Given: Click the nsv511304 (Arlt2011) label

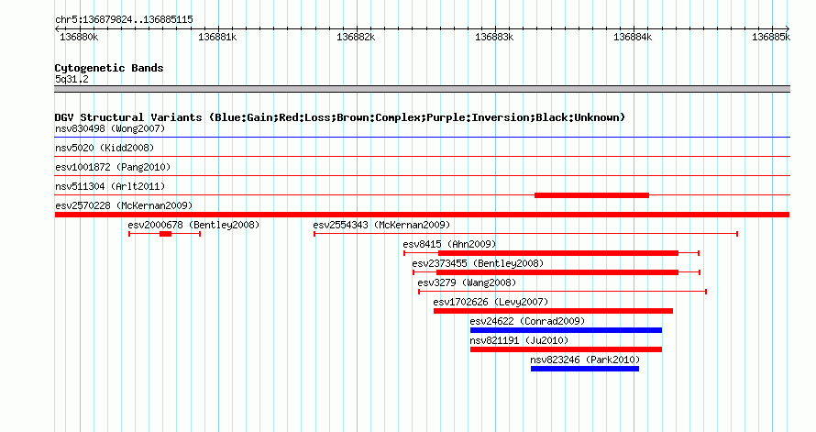Looking at the screenshot, I should click(x=110, y=186).
